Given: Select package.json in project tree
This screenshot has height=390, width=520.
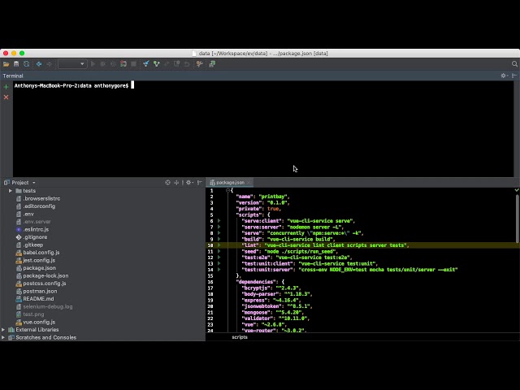Looking at the screenshot, I should pyautogui.click(x=39, y=268).
